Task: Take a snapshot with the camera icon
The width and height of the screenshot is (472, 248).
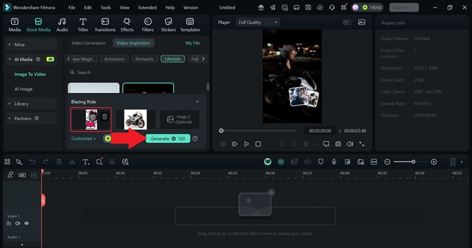Action: [338, 144]
